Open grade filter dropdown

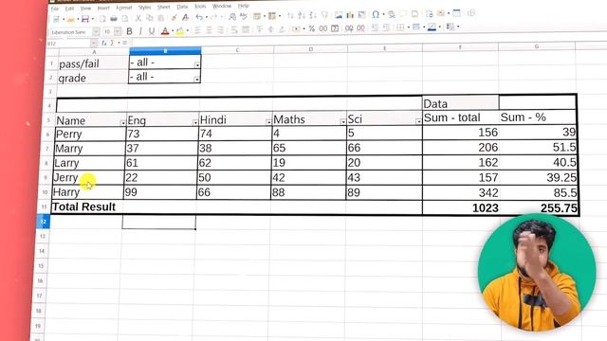pyautogui.click(x=196, y=80)
